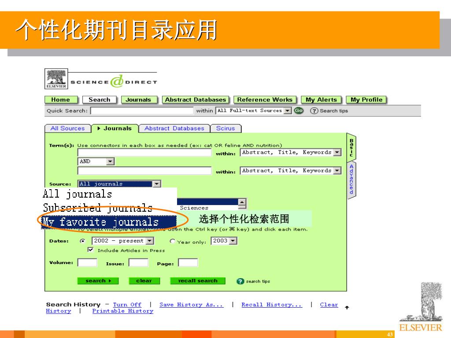Open Abstract Databases navigation button
This screenshot has width=451, height=338.
196,100
